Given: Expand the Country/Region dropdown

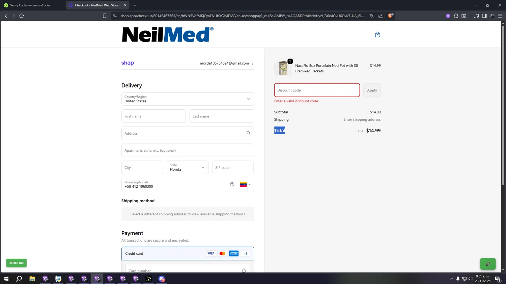Looking at the screenshot, I should click(x=188, y=99).
